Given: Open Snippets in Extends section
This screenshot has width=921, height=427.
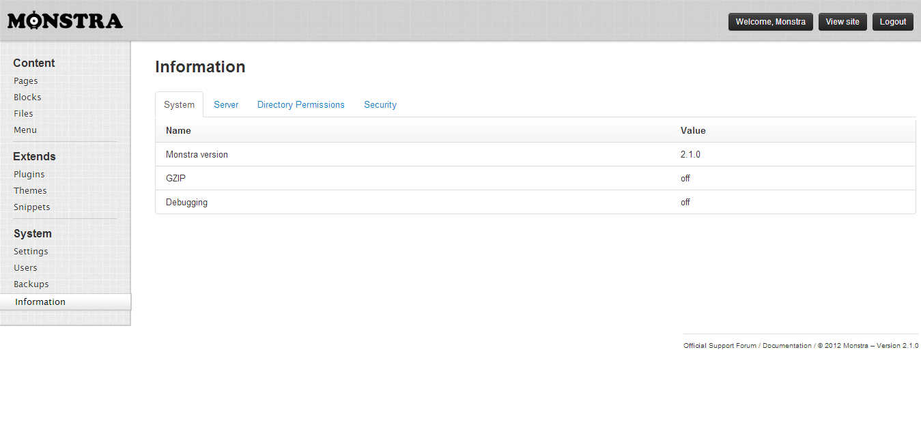Looking at the screenshot, I should (x=32, y=207).
